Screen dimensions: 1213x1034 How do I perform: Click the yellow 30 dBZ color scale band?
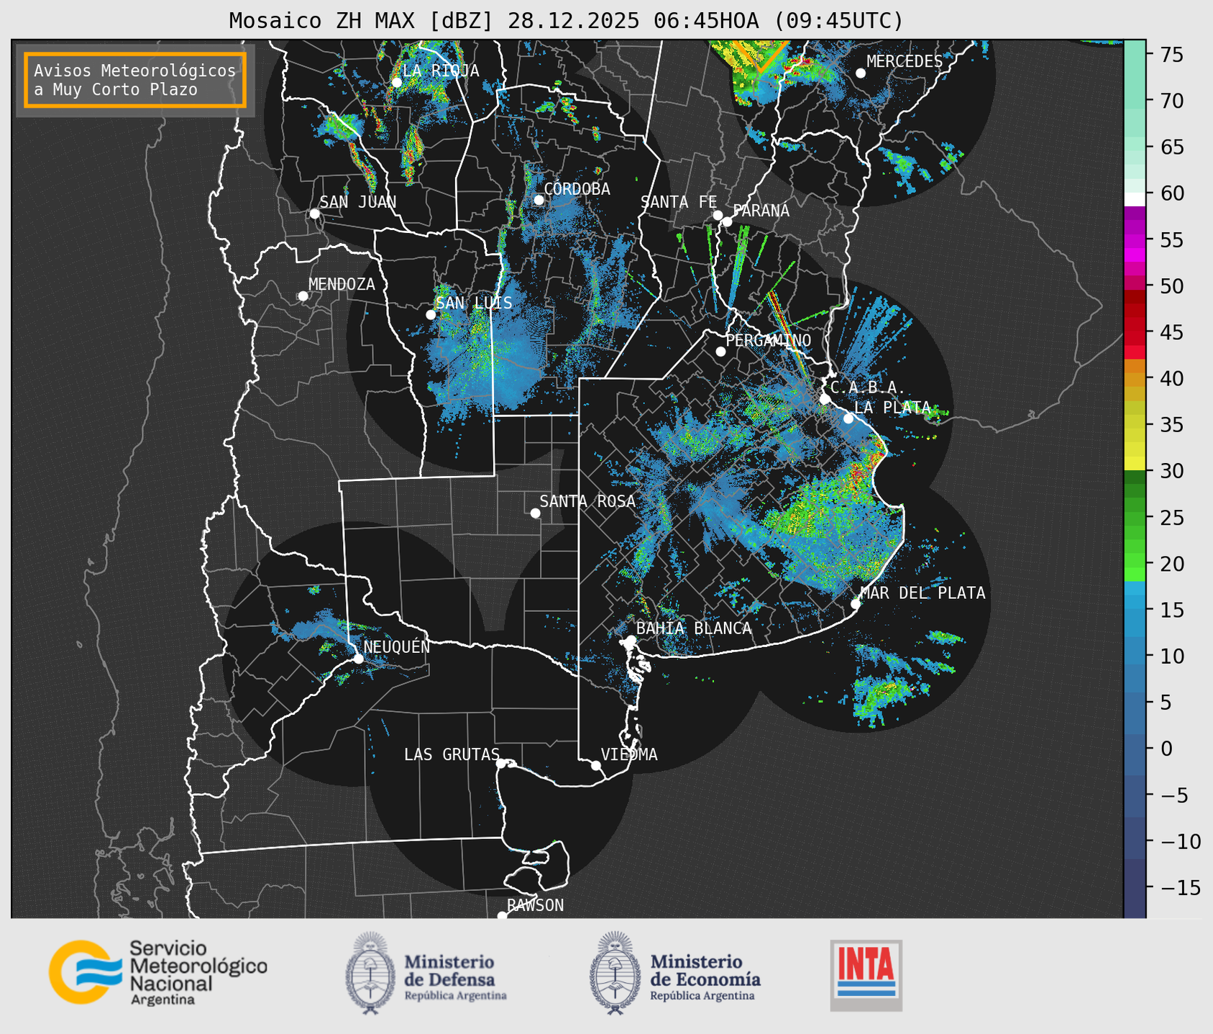(1134, 464)
